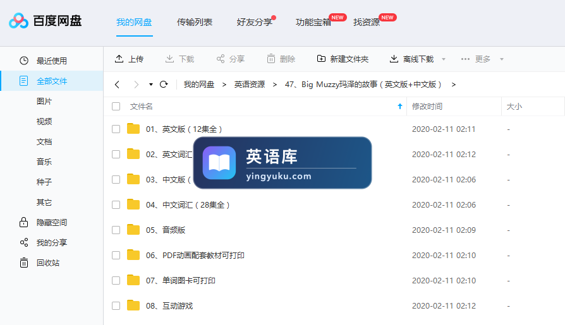Check the box for 08、互动游戏

pos(116,306)
